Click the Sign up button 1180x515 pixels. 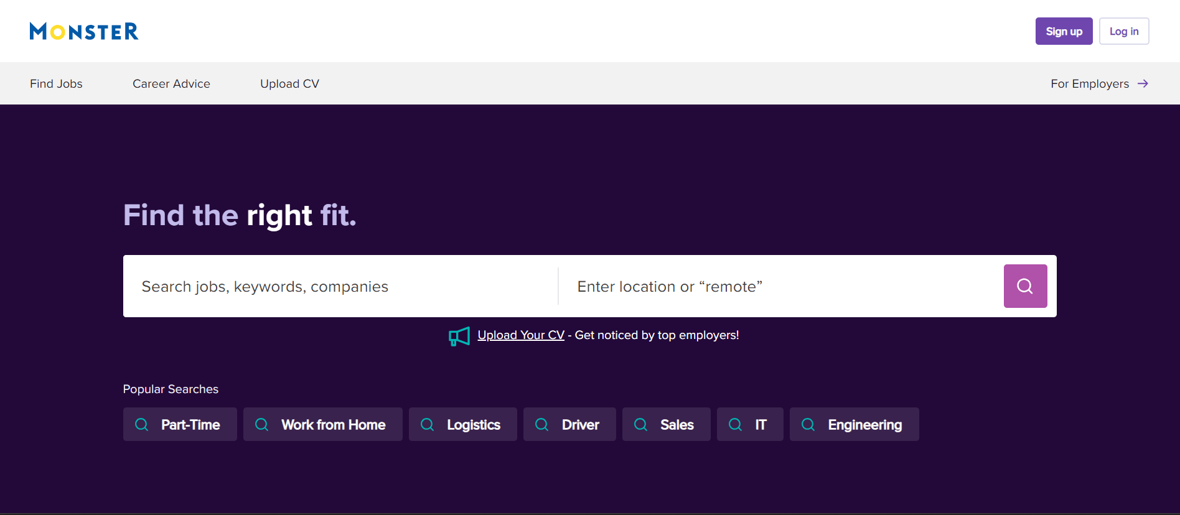pos(1064,31)
